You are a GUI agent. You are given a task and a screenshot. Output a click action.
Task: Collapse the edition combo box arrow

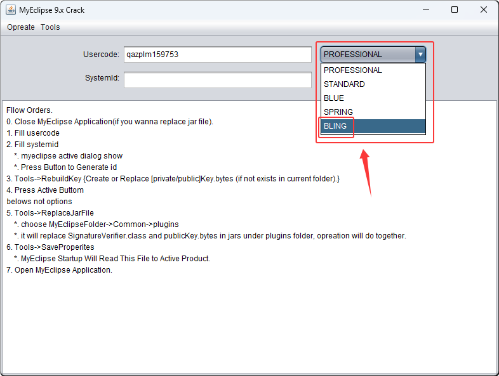[x=420, y=55]
